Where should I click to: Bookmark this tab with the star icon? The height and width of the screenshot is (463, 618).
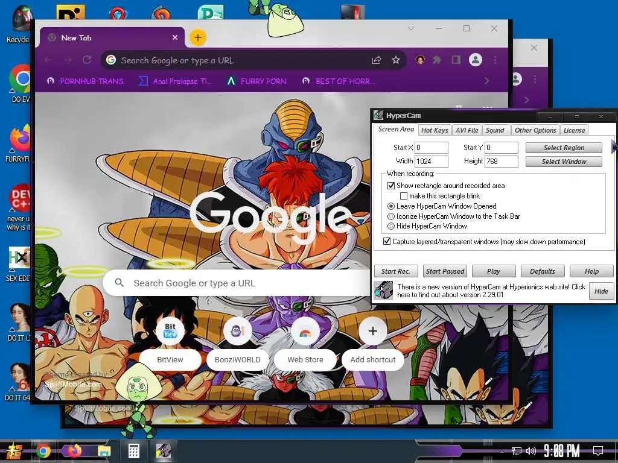(396, 60)
